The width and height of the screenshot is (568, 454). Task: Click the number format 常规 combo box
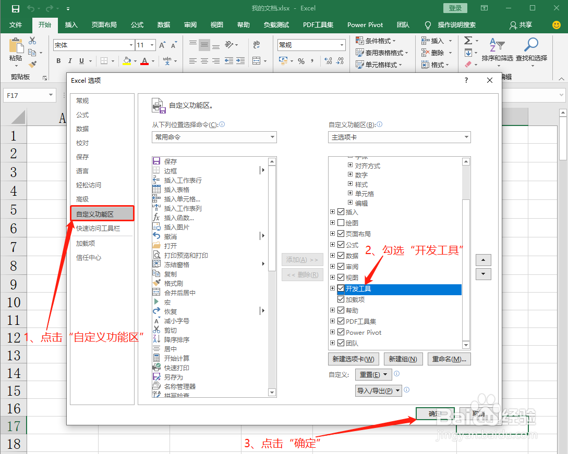311,45
